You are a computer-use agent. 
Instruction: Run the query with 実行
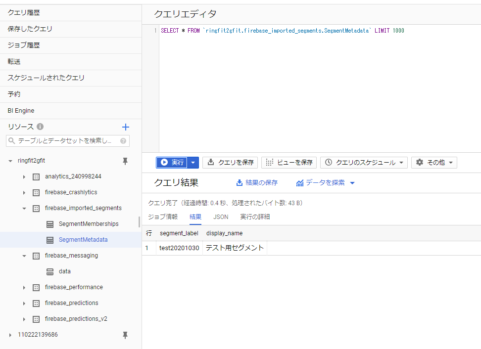(172, 163)
